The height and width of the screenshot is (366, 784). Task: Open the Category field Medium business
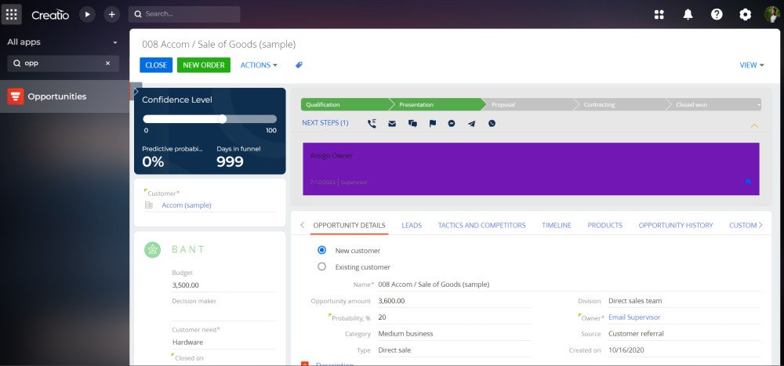click(454, 334)
